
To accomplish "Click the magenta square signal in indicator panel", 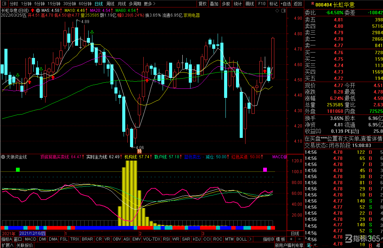I will (265, 169).
